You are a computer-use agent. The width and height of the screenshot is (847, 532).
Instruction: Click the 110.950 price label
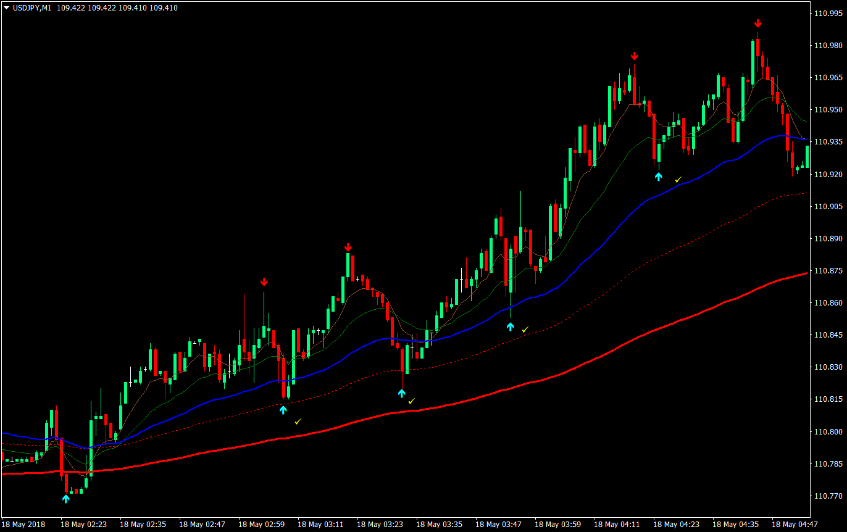(828, 109)
